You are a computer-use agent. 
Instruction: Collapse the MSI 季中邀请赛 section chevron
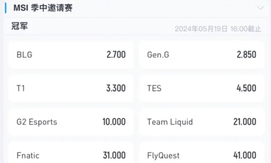(x=260, y=8)
